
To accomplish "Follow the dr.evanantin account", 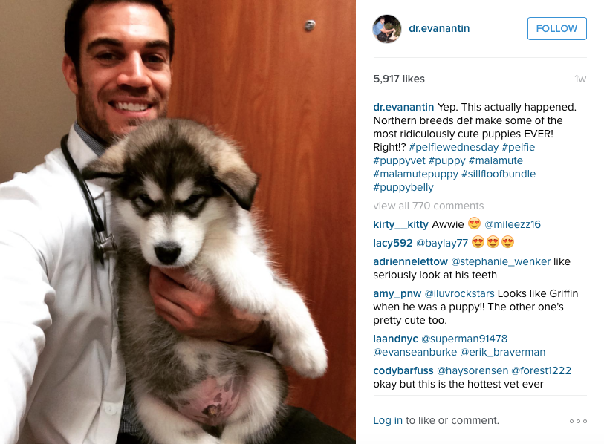I will click(x=556, y=28).
